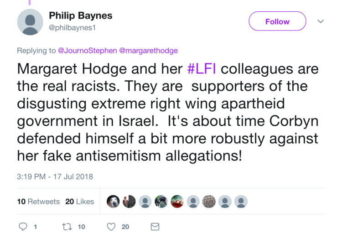342x243 pixels.
Task: Retweet this tweet using the arrows icon
Action: 67,227
